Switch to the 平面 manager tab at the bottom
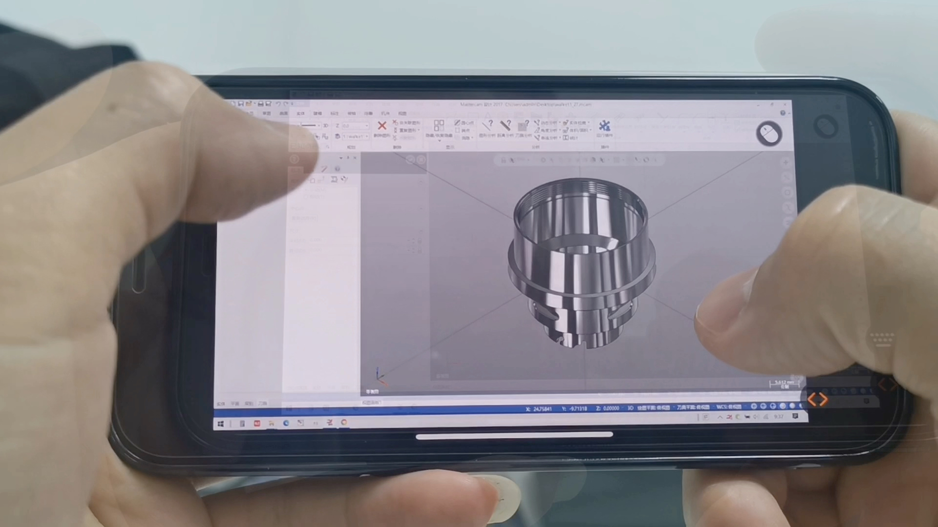Image resolution: width=938 pixels, height=527 pixels. click(235, 404)
